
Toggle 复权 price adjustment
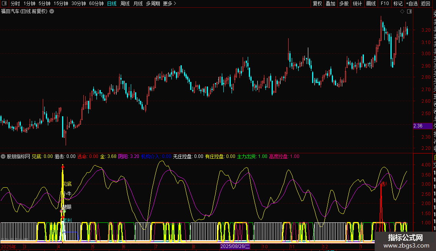coord(317,4)
